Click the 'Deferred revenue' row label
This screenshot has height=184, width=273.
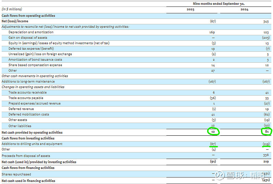tap(21, 109)
